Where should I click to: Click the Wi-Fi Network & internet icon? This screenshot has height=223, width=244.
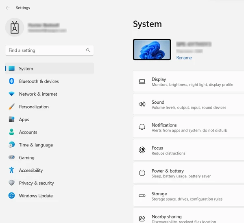point(11,94)
